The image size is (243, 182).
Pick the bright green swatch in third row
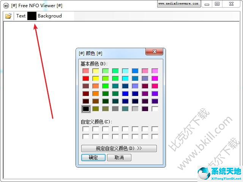(x=106, y=86)
